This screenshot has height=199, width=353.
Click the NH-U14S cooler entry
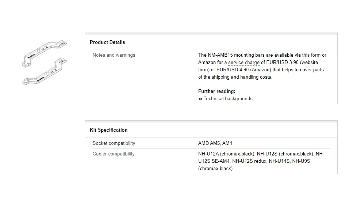[x=279, y=161]
